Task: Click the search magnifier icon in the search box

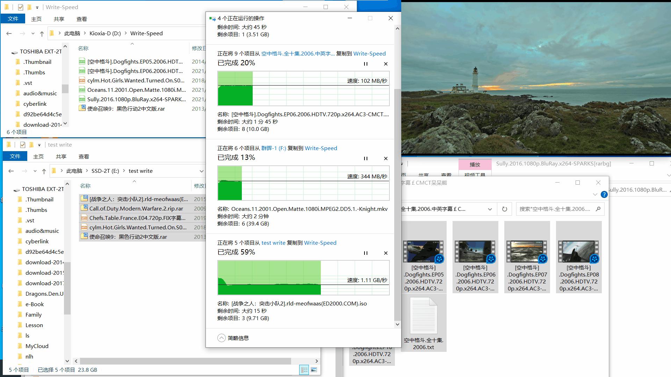Action: click(x=598, y=209)
